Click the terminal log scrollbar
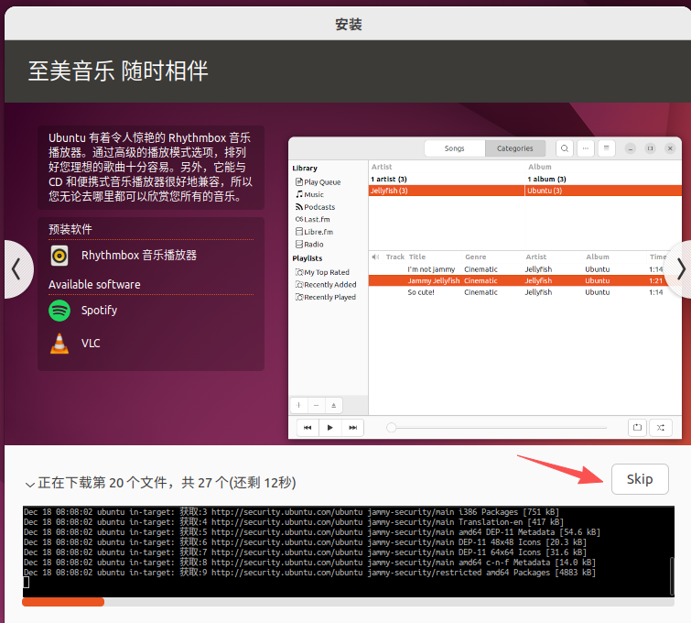Viewport: 691px width, 623px height. click(672, 575)
